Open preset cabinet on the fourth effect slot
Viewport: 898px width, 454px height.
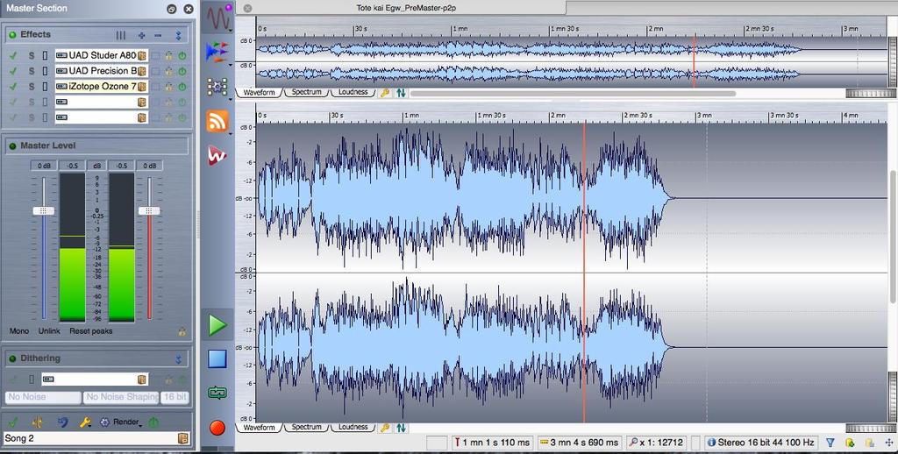tap(141, 102)
